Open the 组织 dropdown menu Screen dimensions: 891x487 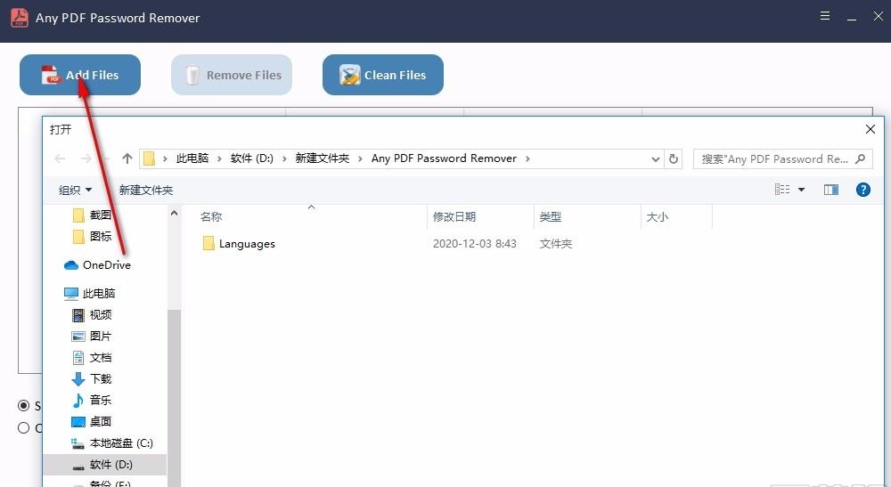[75, 191]
